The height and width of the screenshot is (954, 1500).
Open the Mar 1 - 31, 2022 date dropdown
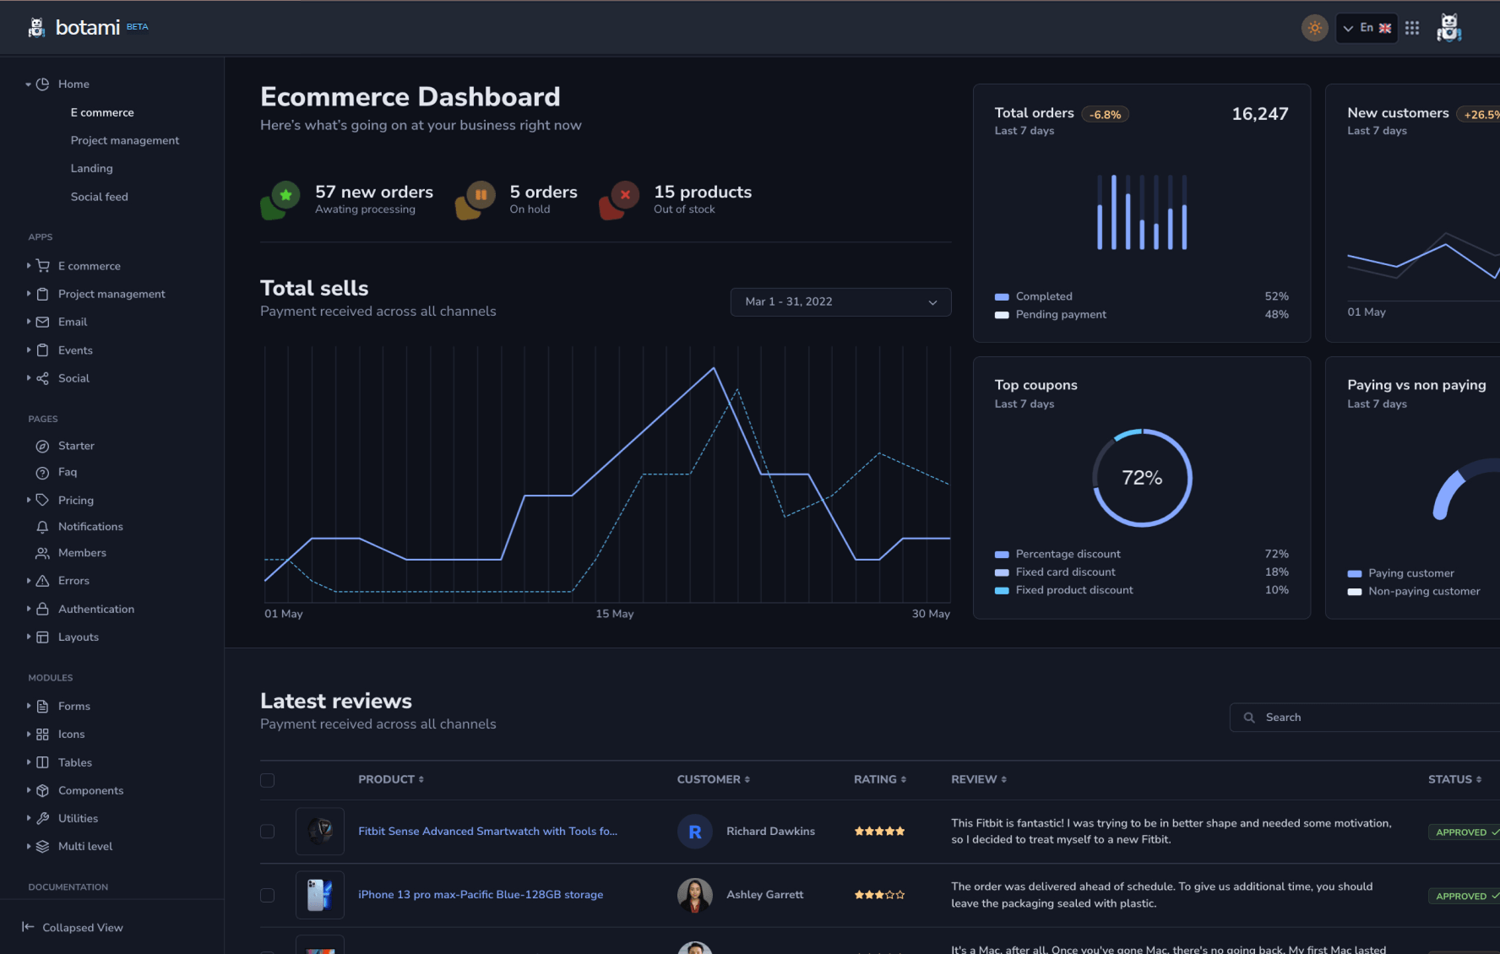click(840, 302)
